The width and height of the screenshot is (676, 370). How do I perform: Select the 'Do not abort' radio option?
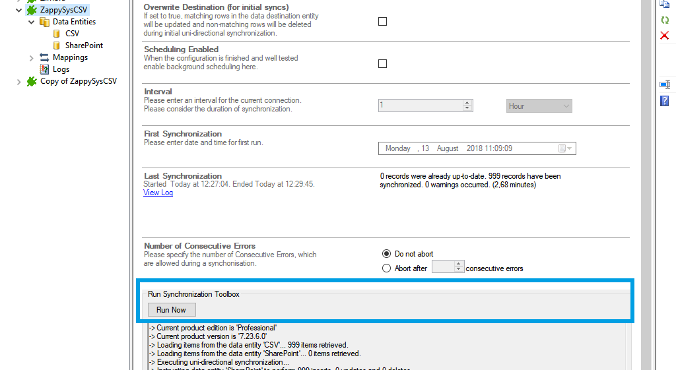[387, 254]
